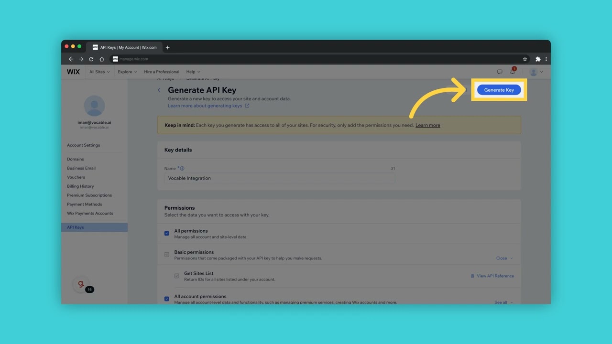Open the Explore dropdown
The width and height of the screenshot is (612, 344).
[128, 72]
